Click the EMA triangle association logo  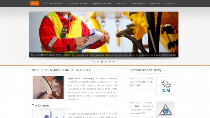tap(166, 110)
